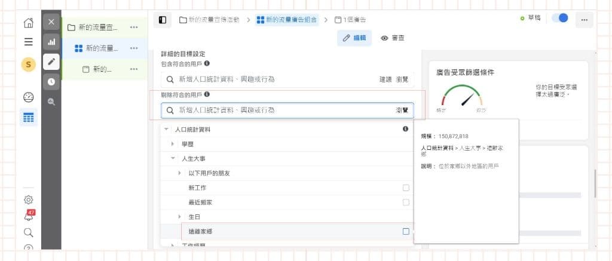Go to breadcrumb 1個廣告
Image resolution: width=612 pixels, height=261 pixels.
pyautogui.click(x=350, y=20)
